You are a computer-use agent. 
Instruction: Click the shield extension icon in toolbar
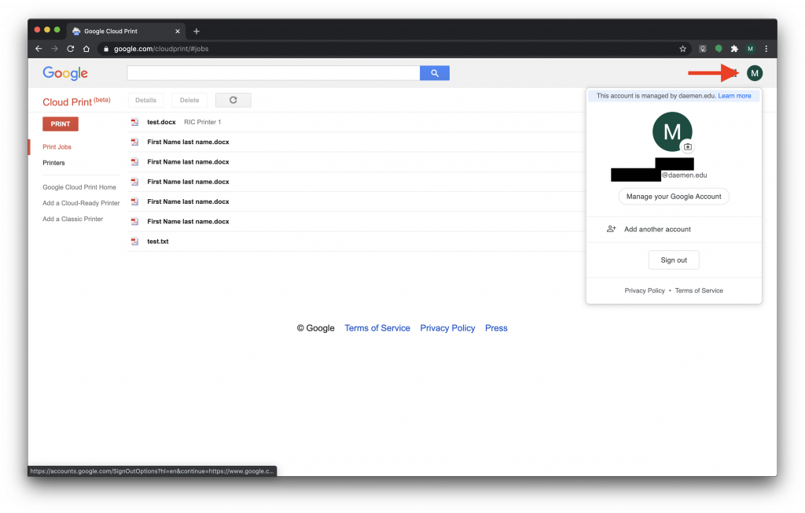click(703, 49)
